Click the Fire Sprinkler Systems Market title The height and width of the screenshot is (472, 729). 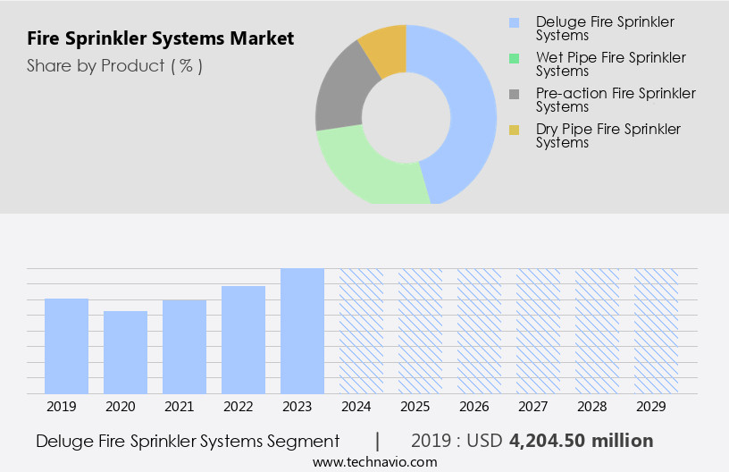point(160,38)
